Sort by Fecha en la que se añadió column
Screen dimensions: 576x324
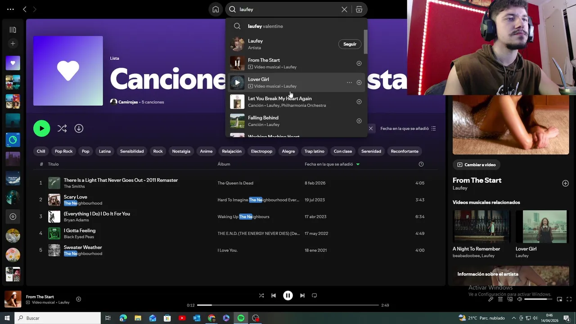(332, 164)
